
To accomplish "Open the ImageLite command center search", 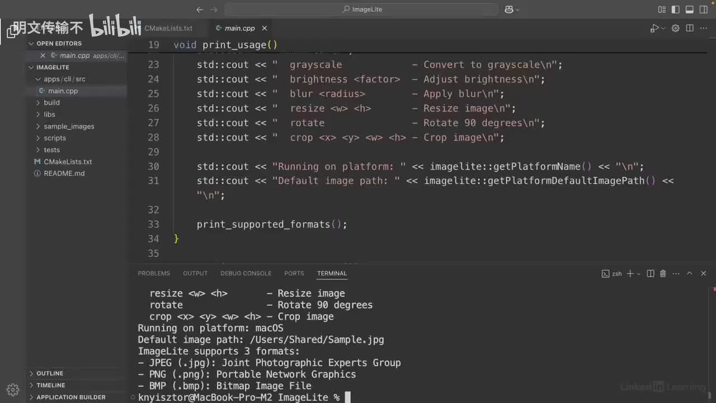I will point(361,10).
